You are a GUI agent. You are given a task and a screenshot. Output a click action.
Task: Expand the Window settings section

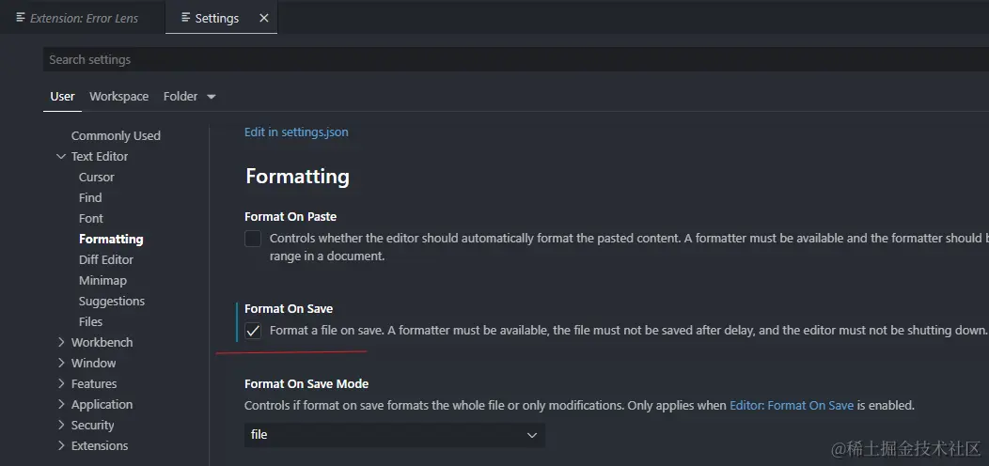click(61, 364)
